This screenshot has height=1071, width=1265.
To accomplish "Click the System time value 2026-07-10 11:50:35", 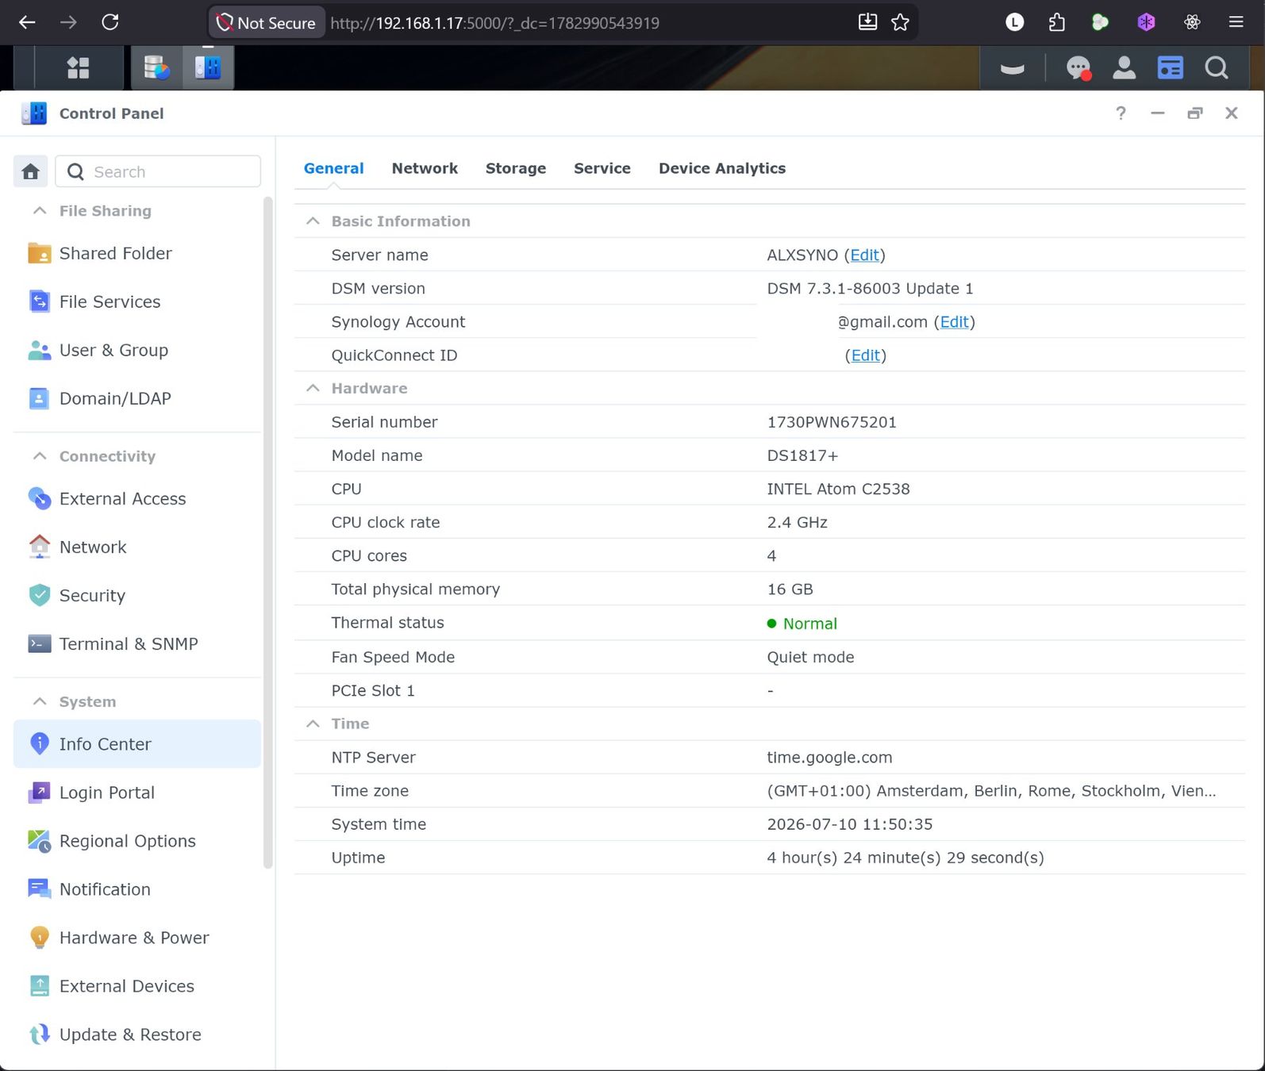I will point(849,824).
